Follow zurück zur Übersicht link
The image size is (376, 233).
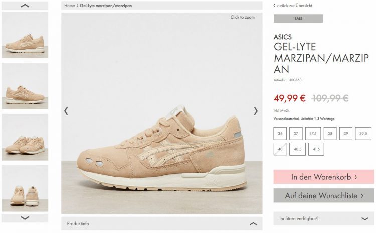(293, 6)
